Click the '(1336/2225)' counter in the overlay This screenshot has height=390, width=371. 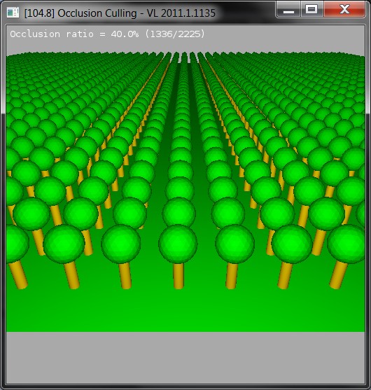[x=175, y=34]
